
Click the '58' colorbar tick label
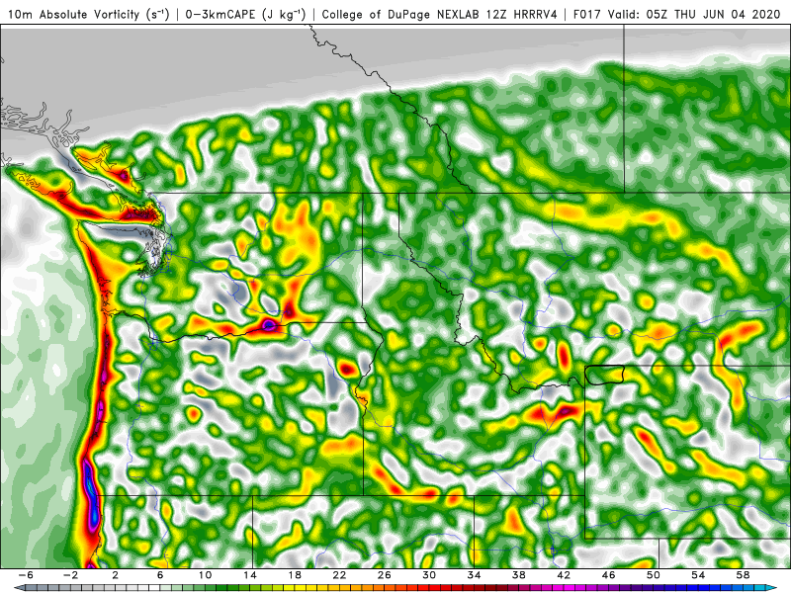click(x=744, y=575)
